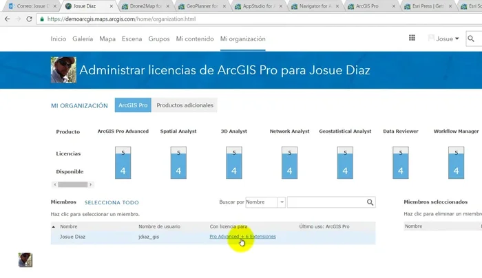Screen dimensions: 482x278
Task: Select Productos adicionales tab
Action: [x=185, y=105]
